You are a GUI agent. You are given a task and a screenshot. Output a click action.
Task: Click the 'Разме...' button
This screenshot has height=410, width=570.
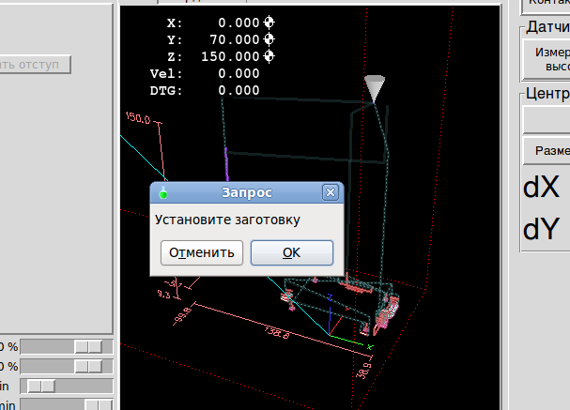coord(547,150)
